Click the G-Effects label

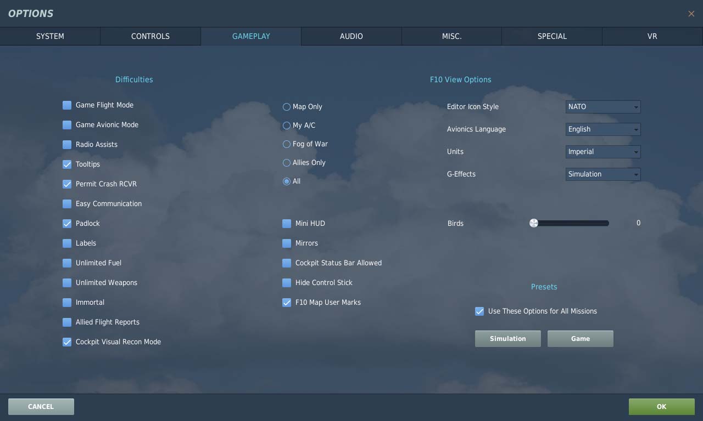[461, 174]
